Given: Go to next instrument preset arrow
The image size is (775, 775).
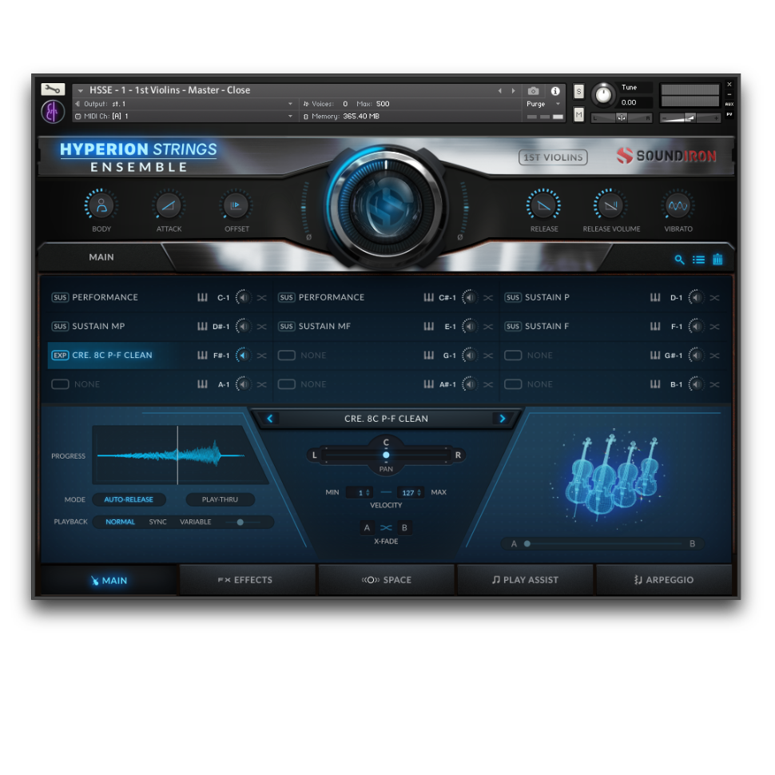Looking at the screenshot, I should [x=514, y=91].
